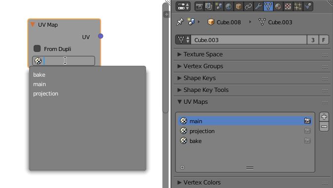This screenshot has height=188, width=333.
Task: Expand the Vertex Groups panel
Action: 180,66
